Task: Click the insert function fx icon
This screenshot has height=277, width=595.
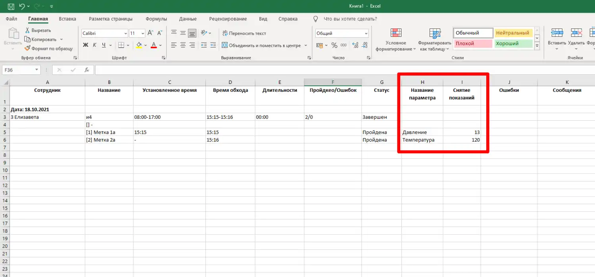Action: click(86, 70)
